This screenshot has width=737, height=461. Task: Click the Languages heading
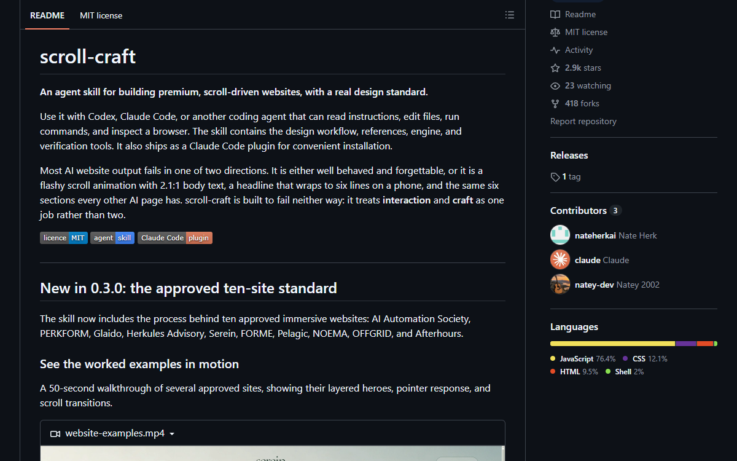click(x=574, y=327)
